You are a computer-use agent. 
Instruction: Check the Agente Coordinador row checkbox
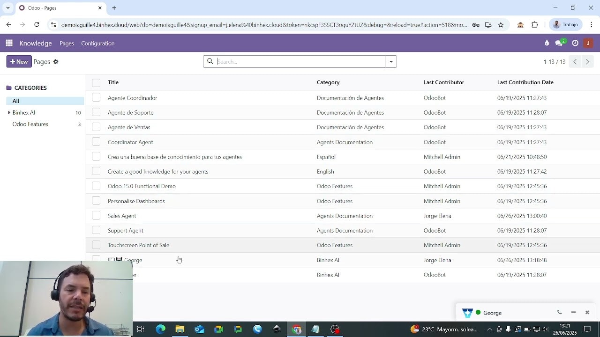[x=96, y=97]
